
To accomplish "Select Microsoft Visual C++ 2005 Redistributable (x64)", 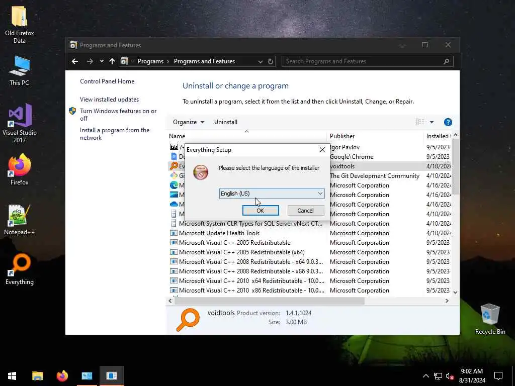I will pos(242,252).
